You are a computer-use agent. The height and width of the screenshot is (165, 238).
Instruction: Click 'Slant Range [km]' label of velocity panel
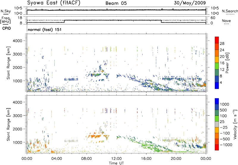(x=8, y=124)
